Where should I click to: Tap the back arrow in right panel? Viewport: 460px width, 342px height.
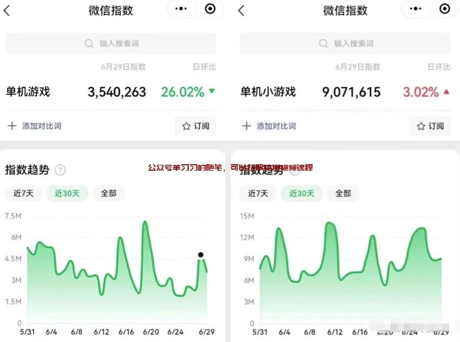click(x=241, y=10)
